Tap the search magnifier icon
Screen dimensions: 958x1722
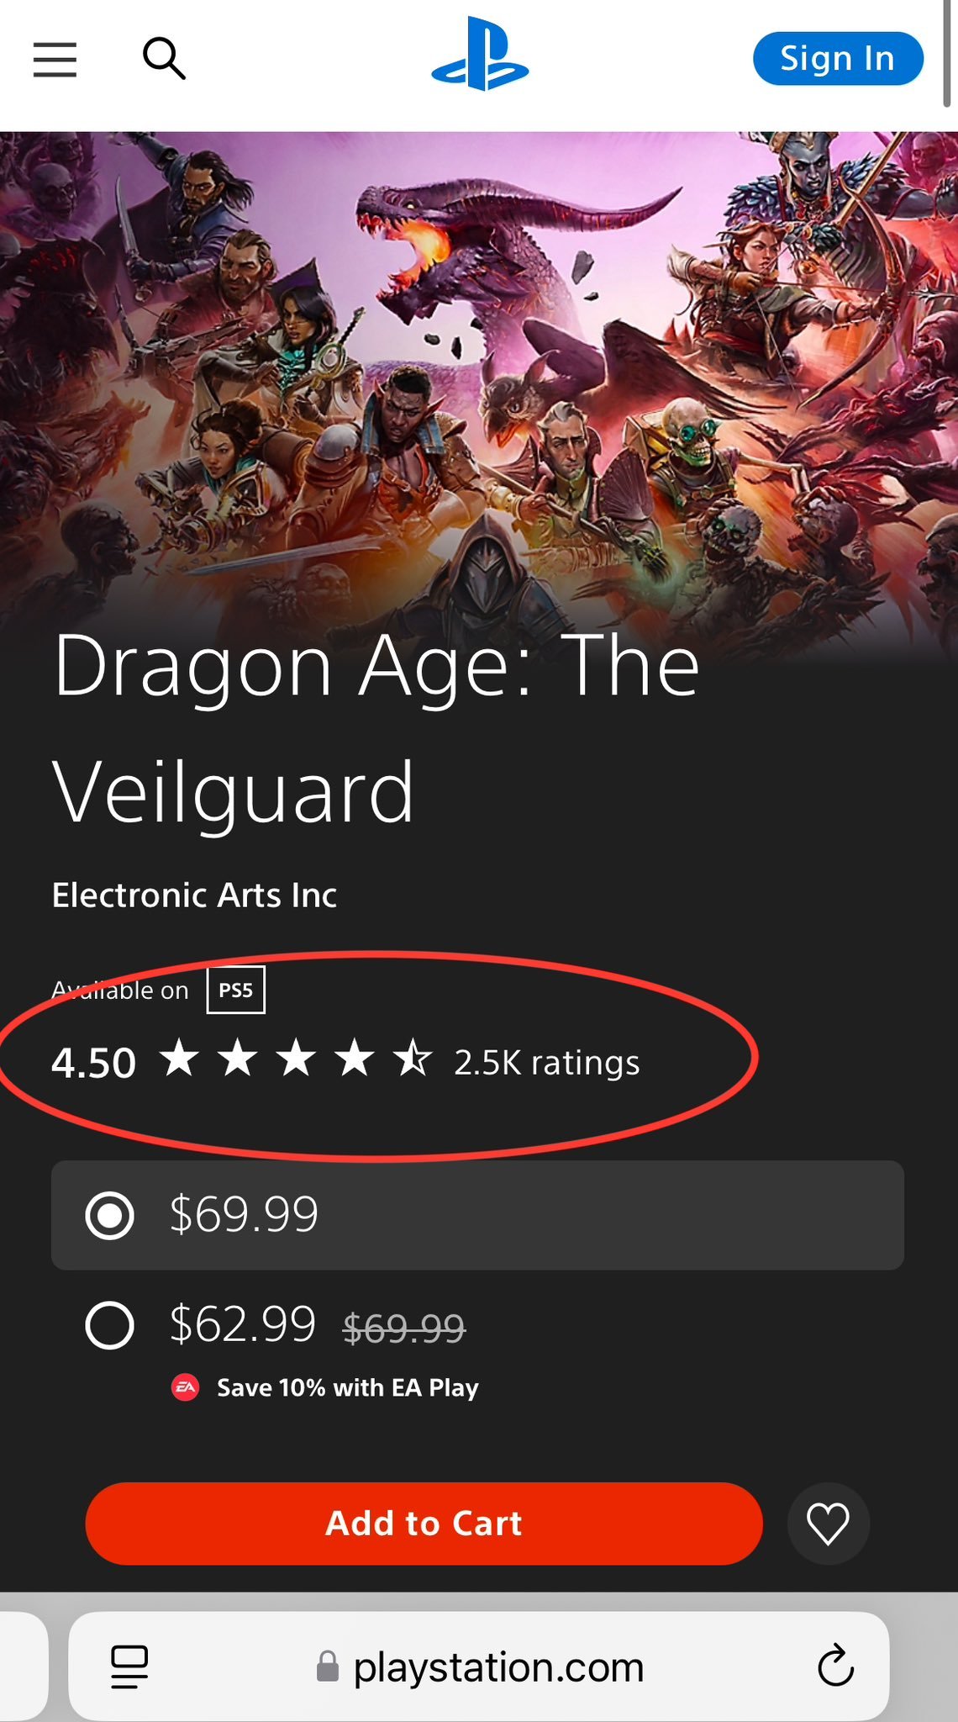tap(164, 59)
